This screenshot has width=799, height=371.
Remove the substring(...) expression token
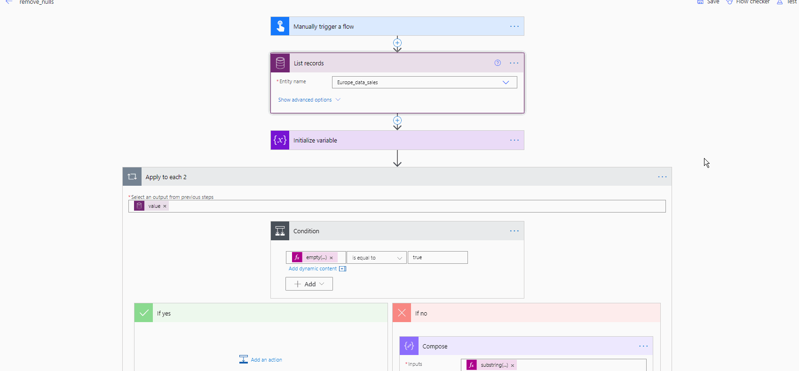[513, 365]
